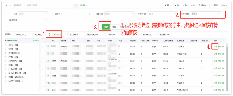Screen dimensions: 233x96
Task: Check the 马克思主义学院【114】 checkbox
Action: 8,81
